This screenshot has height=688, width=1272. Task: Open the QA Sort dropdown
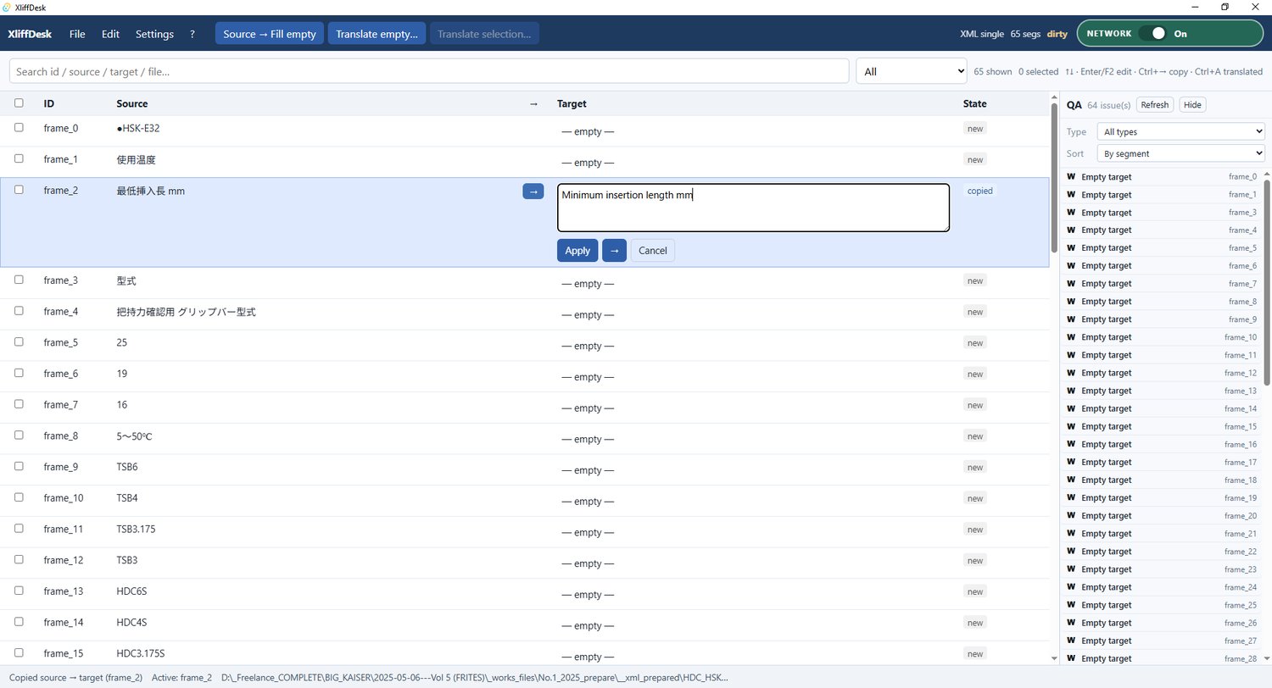[x=1180, y=153]
